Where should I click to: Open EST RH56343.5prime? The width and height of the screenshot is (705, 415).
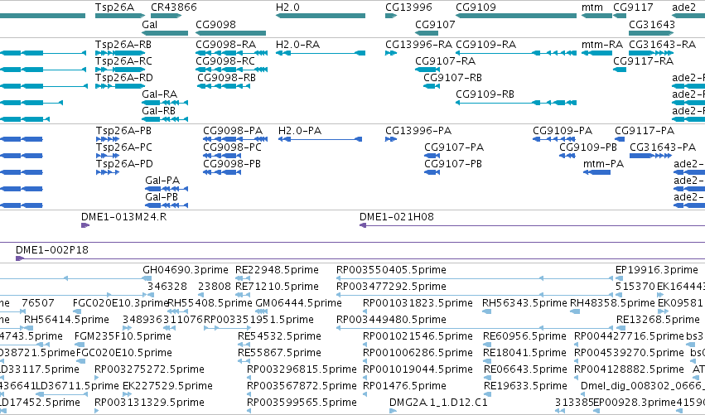tap(524, 303)
